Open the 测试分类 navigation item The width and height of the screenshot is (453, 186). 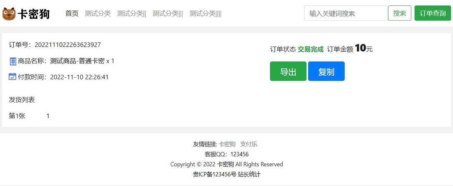point(98,14)
